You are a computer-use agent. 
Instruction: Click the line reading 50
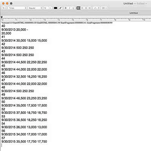point(3,102)
